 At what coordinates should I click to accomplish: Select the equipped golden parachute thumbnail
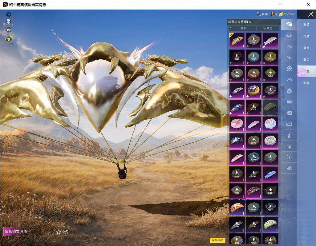237,40
